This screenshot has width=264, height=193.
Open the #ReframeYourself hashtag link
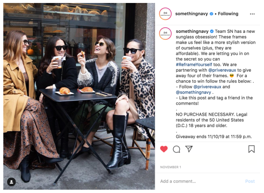point(194,65)
